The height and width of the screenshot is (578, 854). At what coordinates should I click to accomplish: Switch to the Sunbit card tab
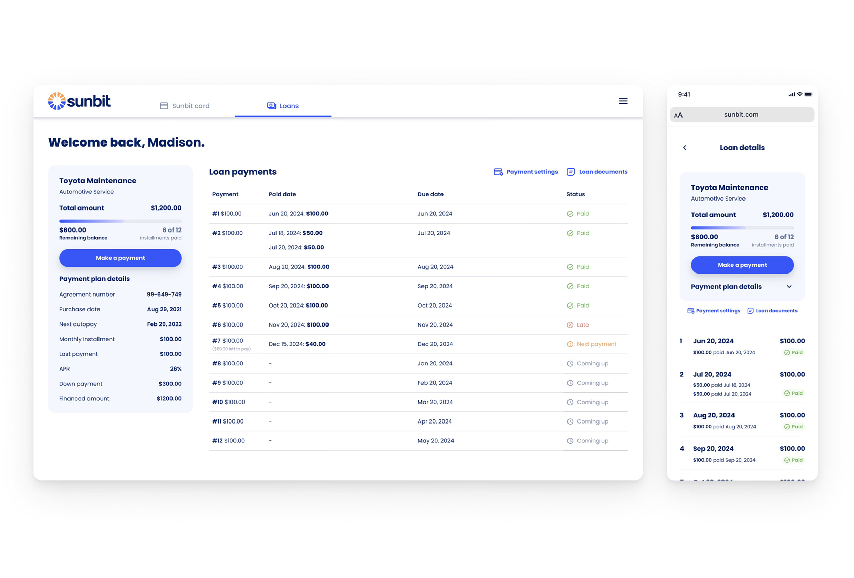(185, 106)
